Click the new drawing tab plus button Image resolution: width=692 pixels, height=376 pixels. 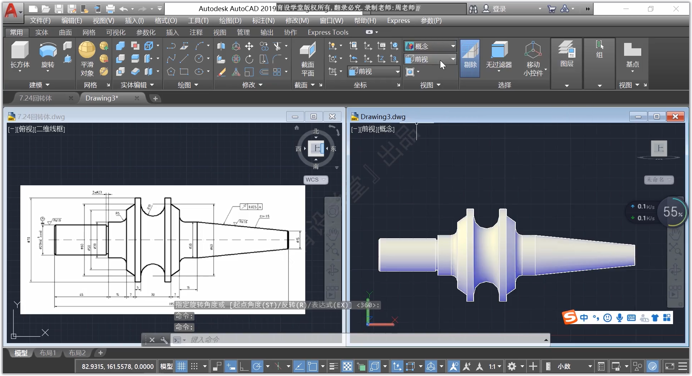[x=155, y=98]
